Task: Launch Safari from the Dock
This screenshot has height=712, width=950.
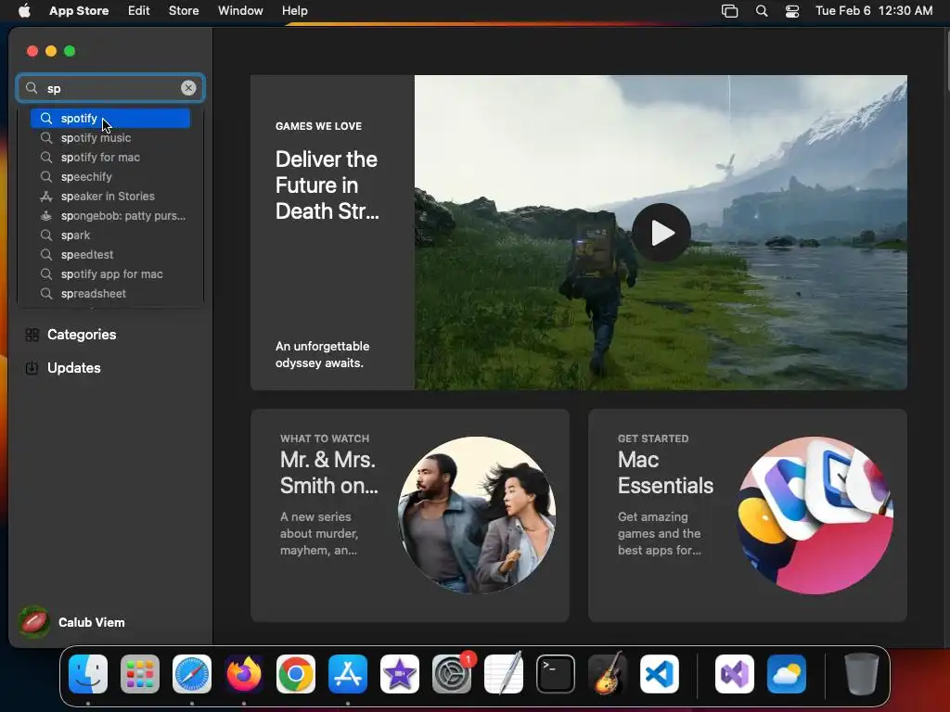Action: pos(192,674)
